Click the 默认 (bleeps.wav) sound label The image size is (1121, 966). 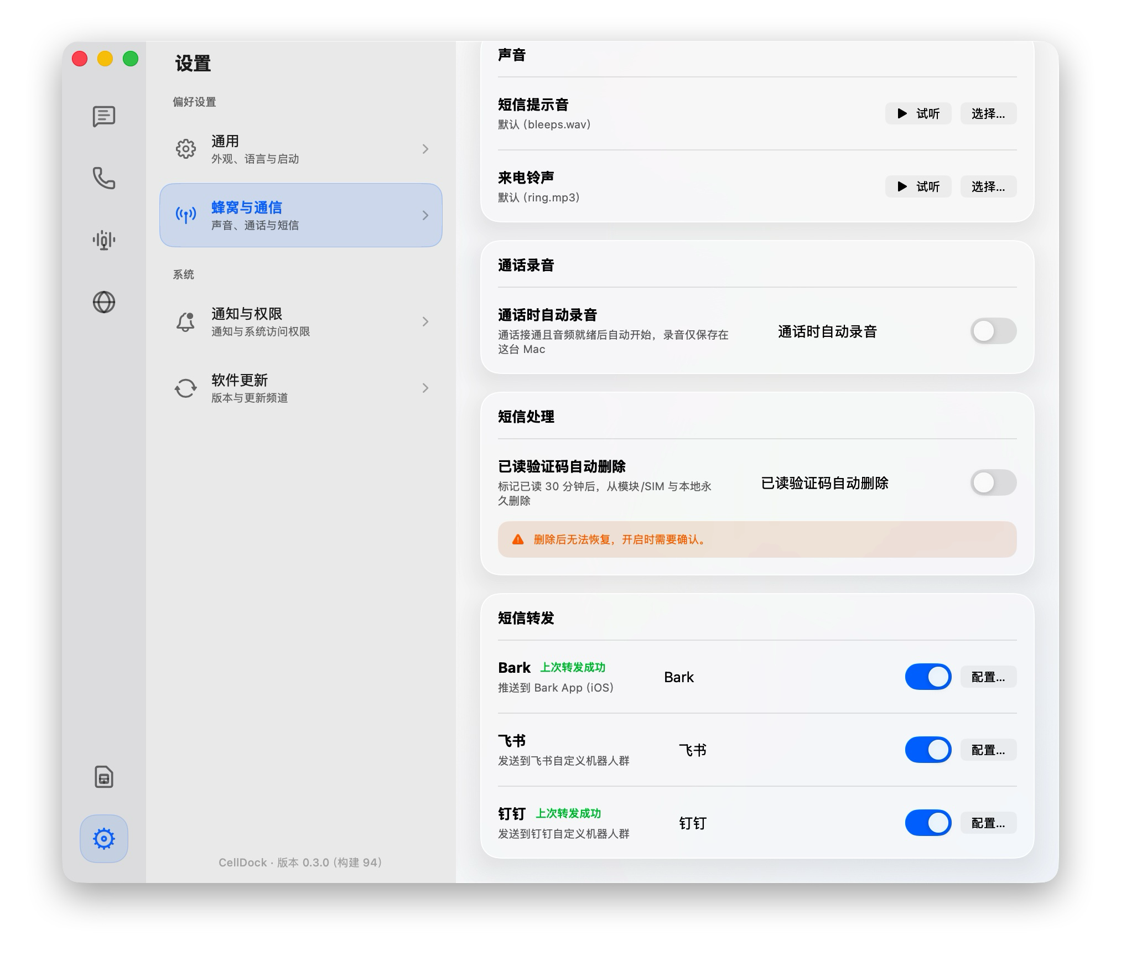[x=544, y=124]
